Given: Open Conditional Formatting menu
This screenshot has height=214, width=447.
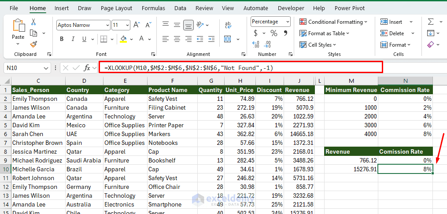Looking at the screenshot, I should [333, 22].
